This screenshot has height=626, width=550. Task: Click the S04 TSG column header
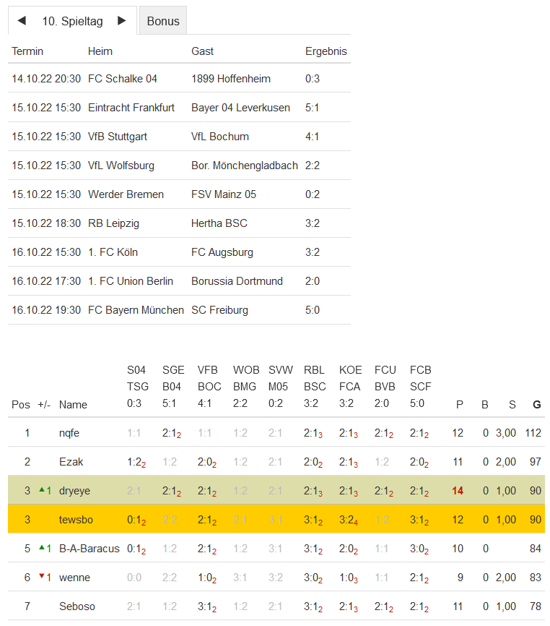(134, 387)
